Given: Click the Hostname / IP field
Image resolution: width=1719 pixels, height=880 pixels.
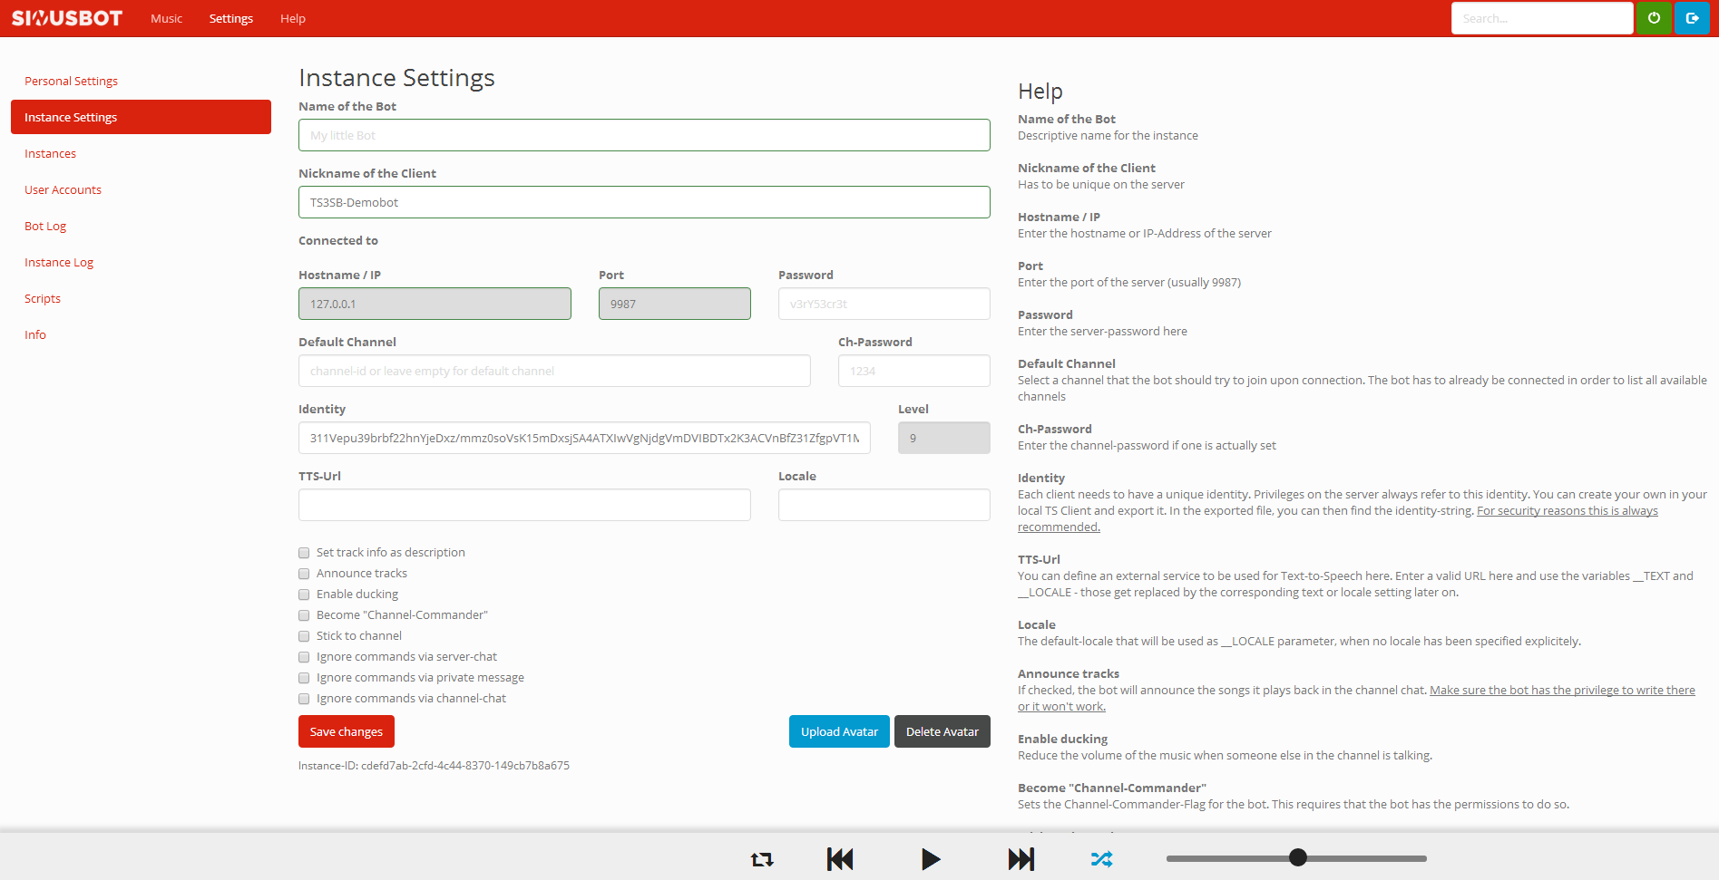Looking at the screenshot, I should 435,304.
